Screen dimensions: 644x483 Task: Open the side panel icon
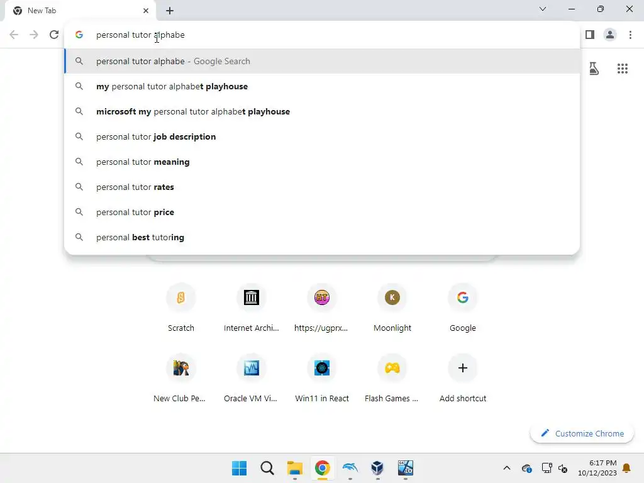(x=590, y=35)
